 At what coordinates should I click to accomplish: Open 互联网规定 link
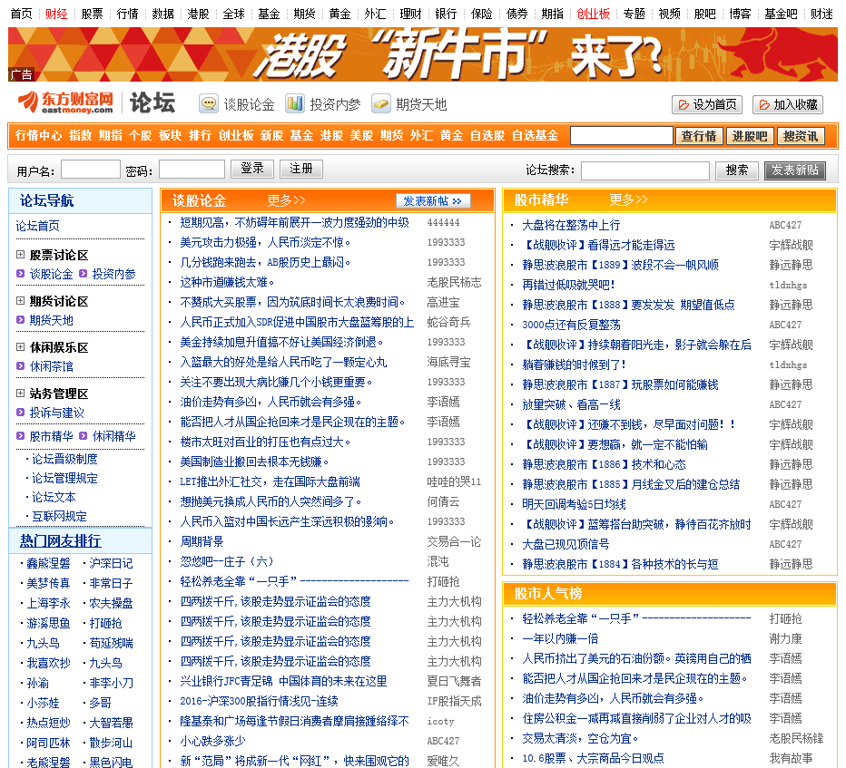click(59, 516)
